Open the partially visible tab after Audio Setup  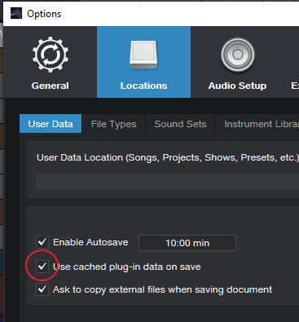[x=295, y=86]
